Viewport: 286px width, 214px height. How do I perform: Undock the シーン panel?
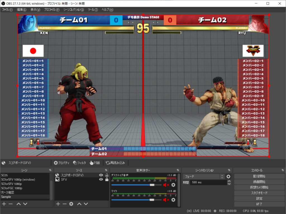[x=50, y=170]
